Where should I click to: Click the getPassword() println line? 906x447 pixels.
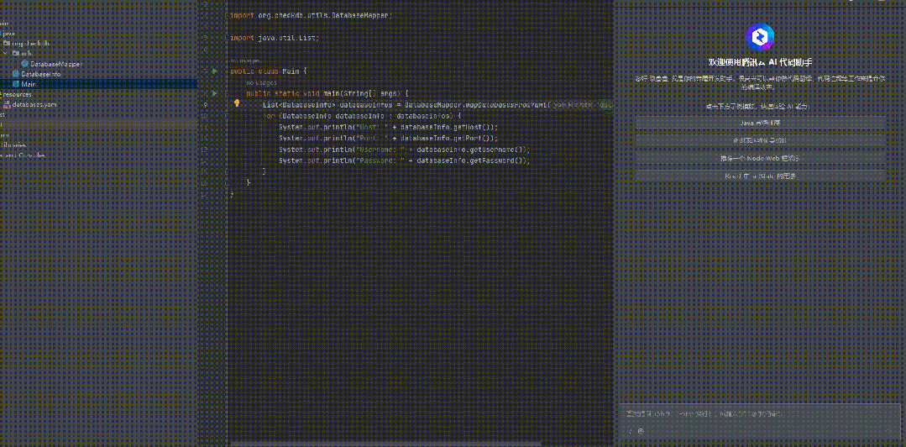point(405,160)
